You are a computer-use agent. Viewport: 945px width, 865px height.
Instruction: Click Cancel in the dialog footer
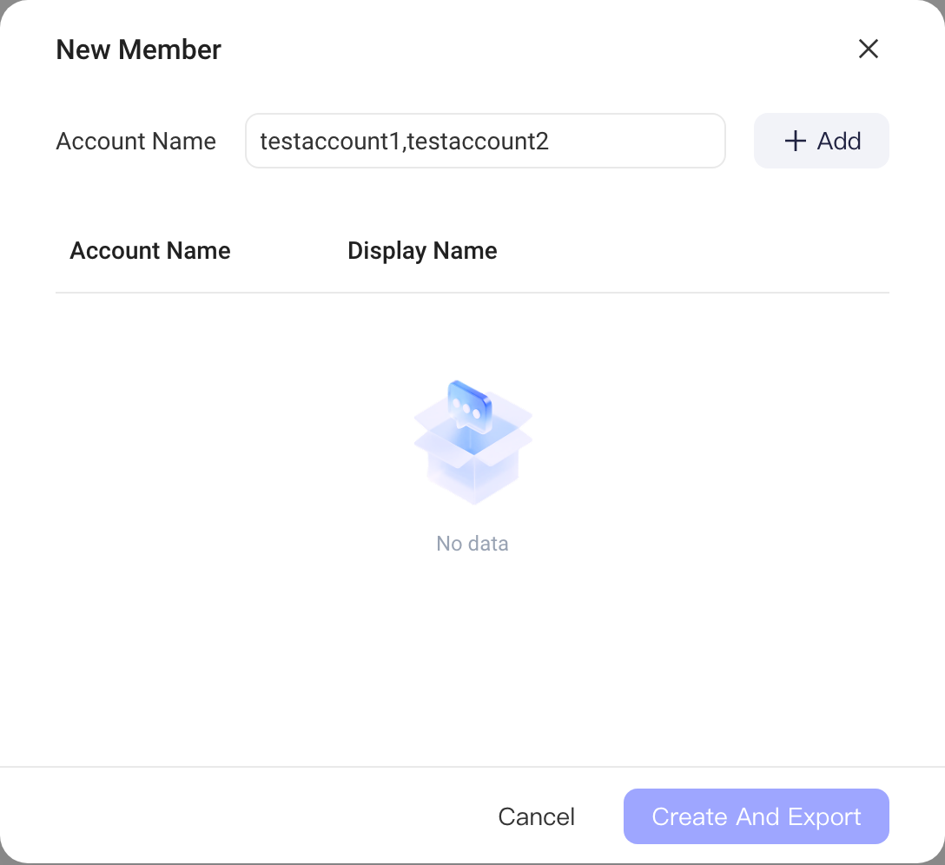coord(537,816)
